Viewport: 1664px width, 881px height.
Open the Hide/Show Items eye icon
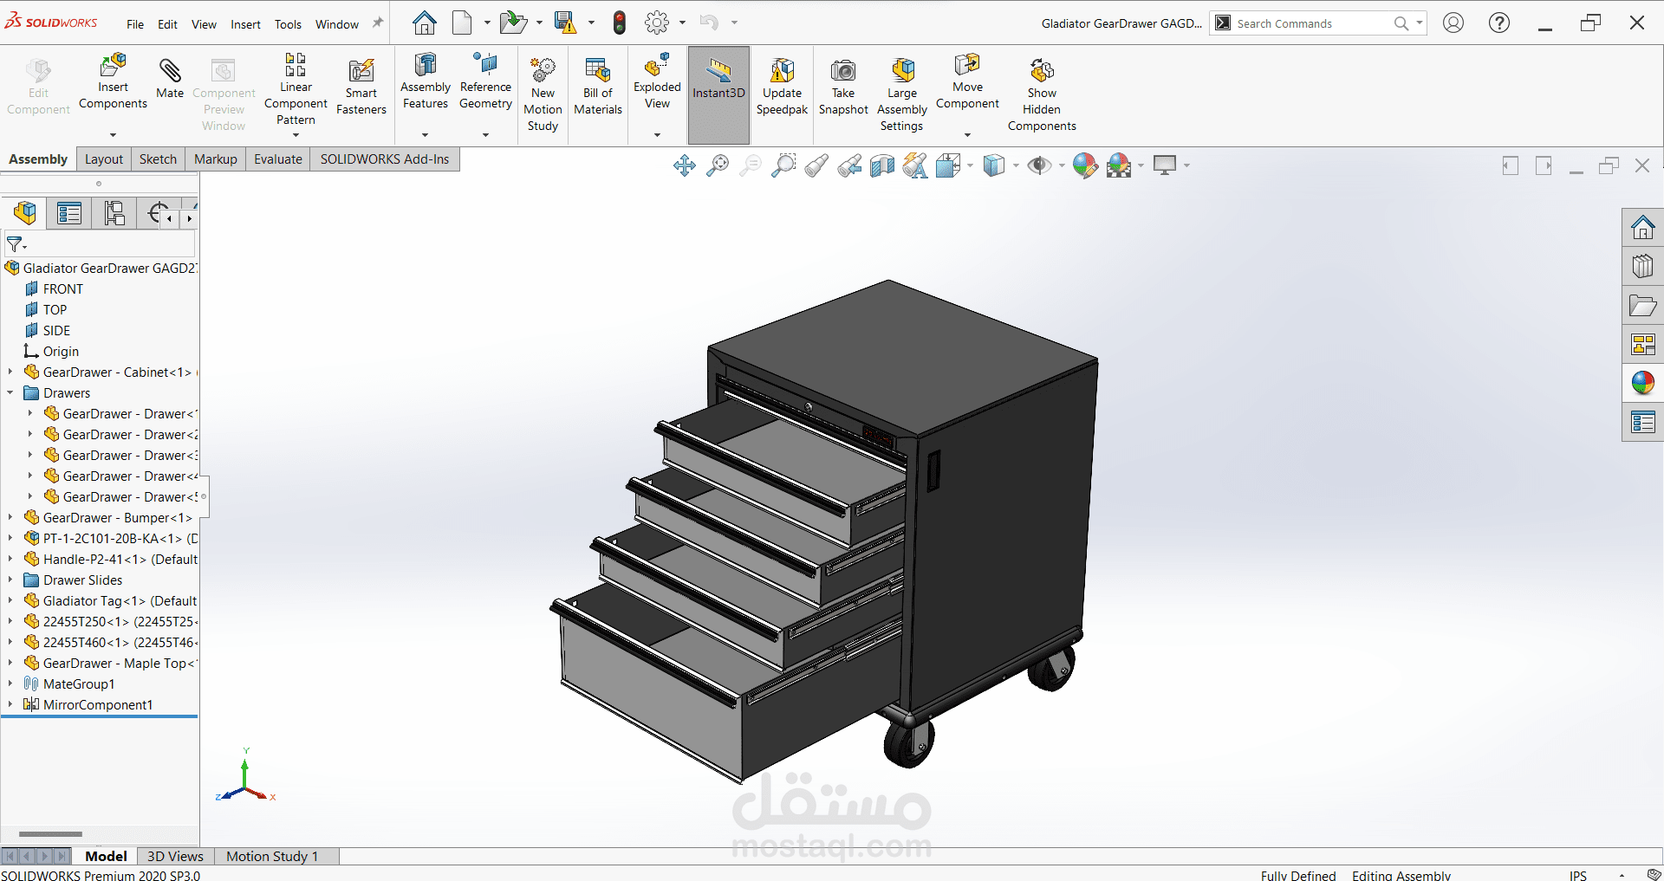(x=1038, y=165)
